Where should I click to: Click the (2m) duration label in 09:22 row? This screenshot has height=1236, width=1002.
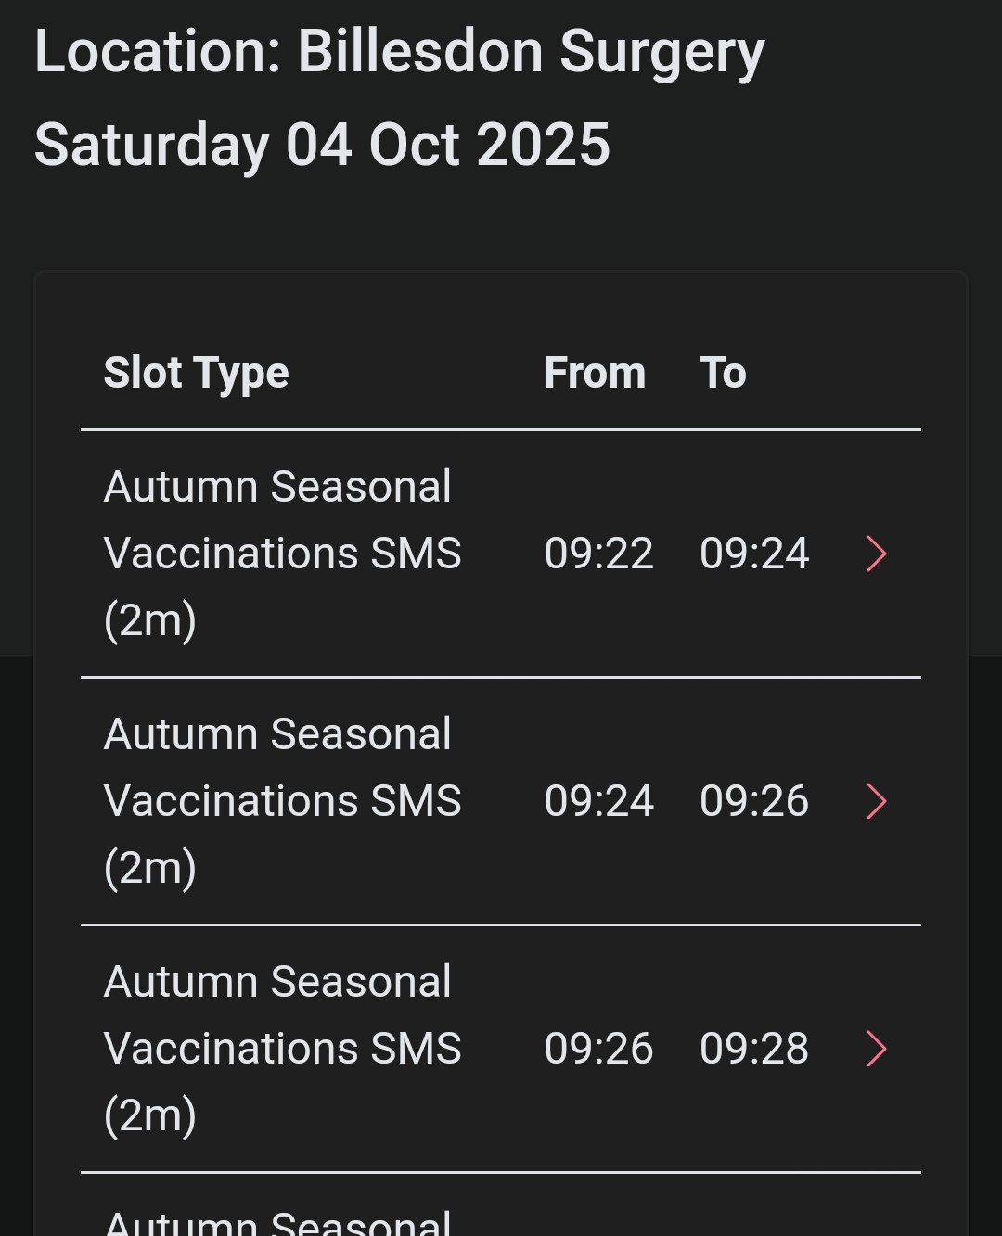(x=150, y=619)
